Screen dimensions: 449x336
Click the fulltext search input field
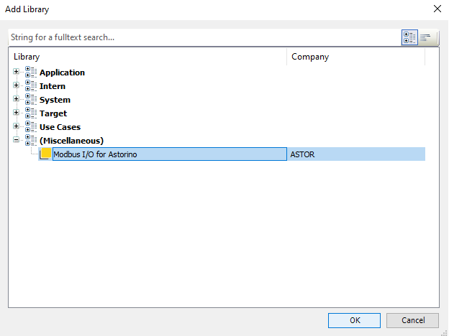point(204,37)
